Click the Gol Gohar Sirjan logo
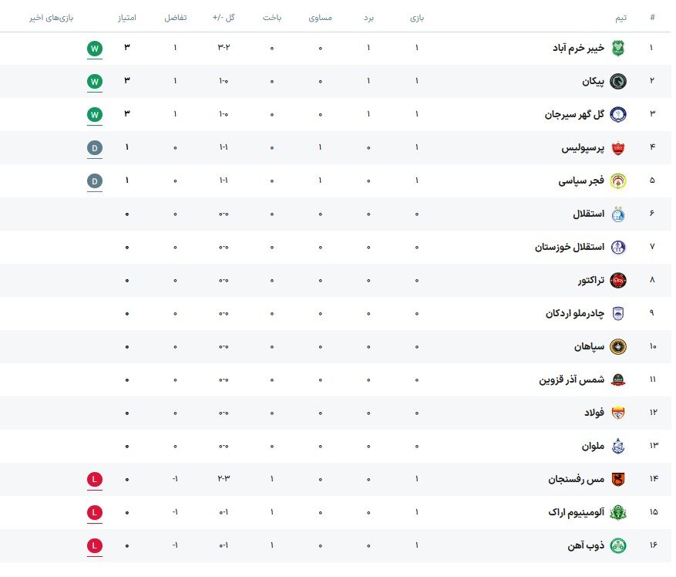 pos(617,114)
